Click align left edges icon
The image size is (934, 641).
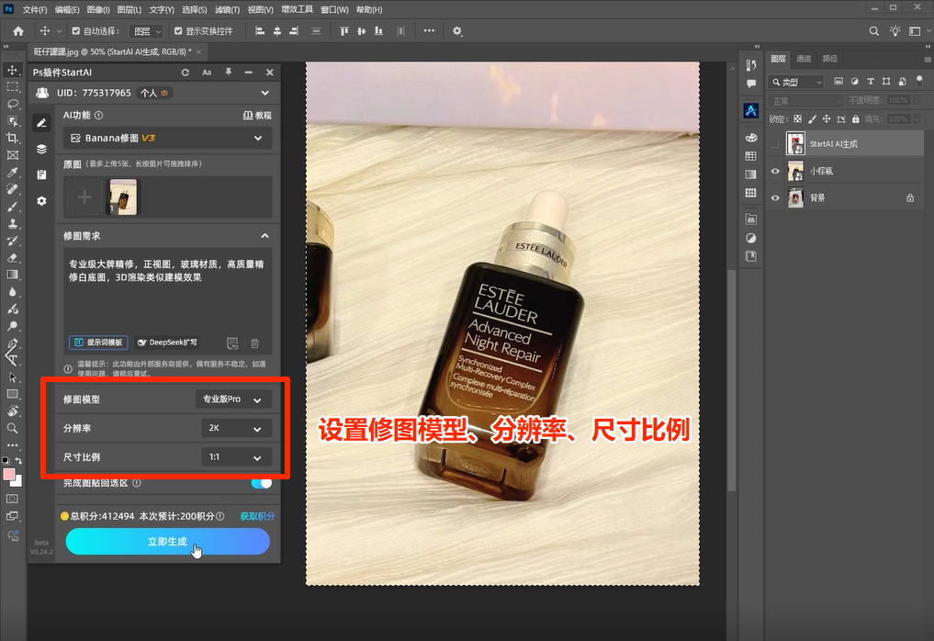coord(260,31)
